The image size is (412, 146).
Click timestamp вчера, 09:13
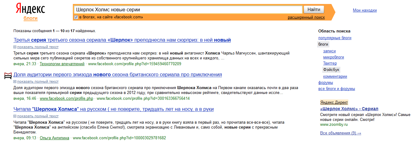click(25, 138)
